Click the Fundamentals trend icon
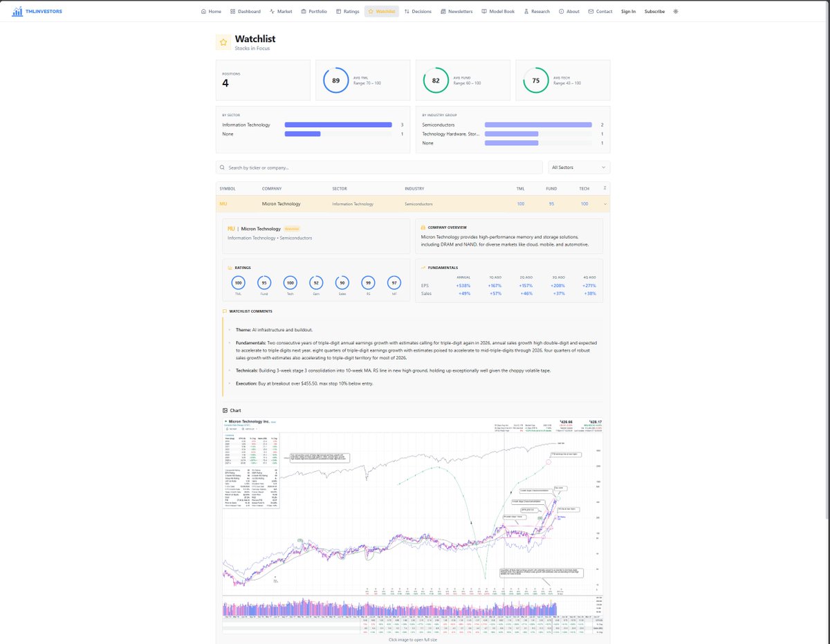This screenshot has height=644, width=830. click(424, 268)
